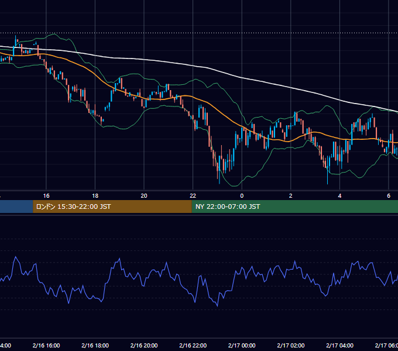This screenshot has width=398, height=351.
Task: Click the "2/16 22:00" date label on the lower axis
Action: coord(193,345)
